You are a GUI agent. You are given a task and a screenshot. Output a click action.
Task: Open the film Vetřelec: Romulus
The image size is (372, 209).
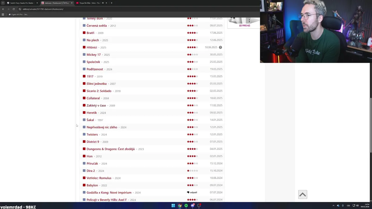[x=99, y=178]
